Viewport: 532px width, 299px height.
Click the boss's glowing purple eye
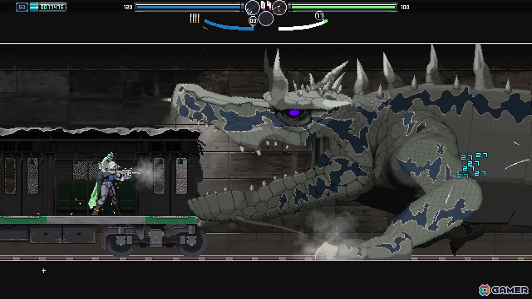coord(294,113)
